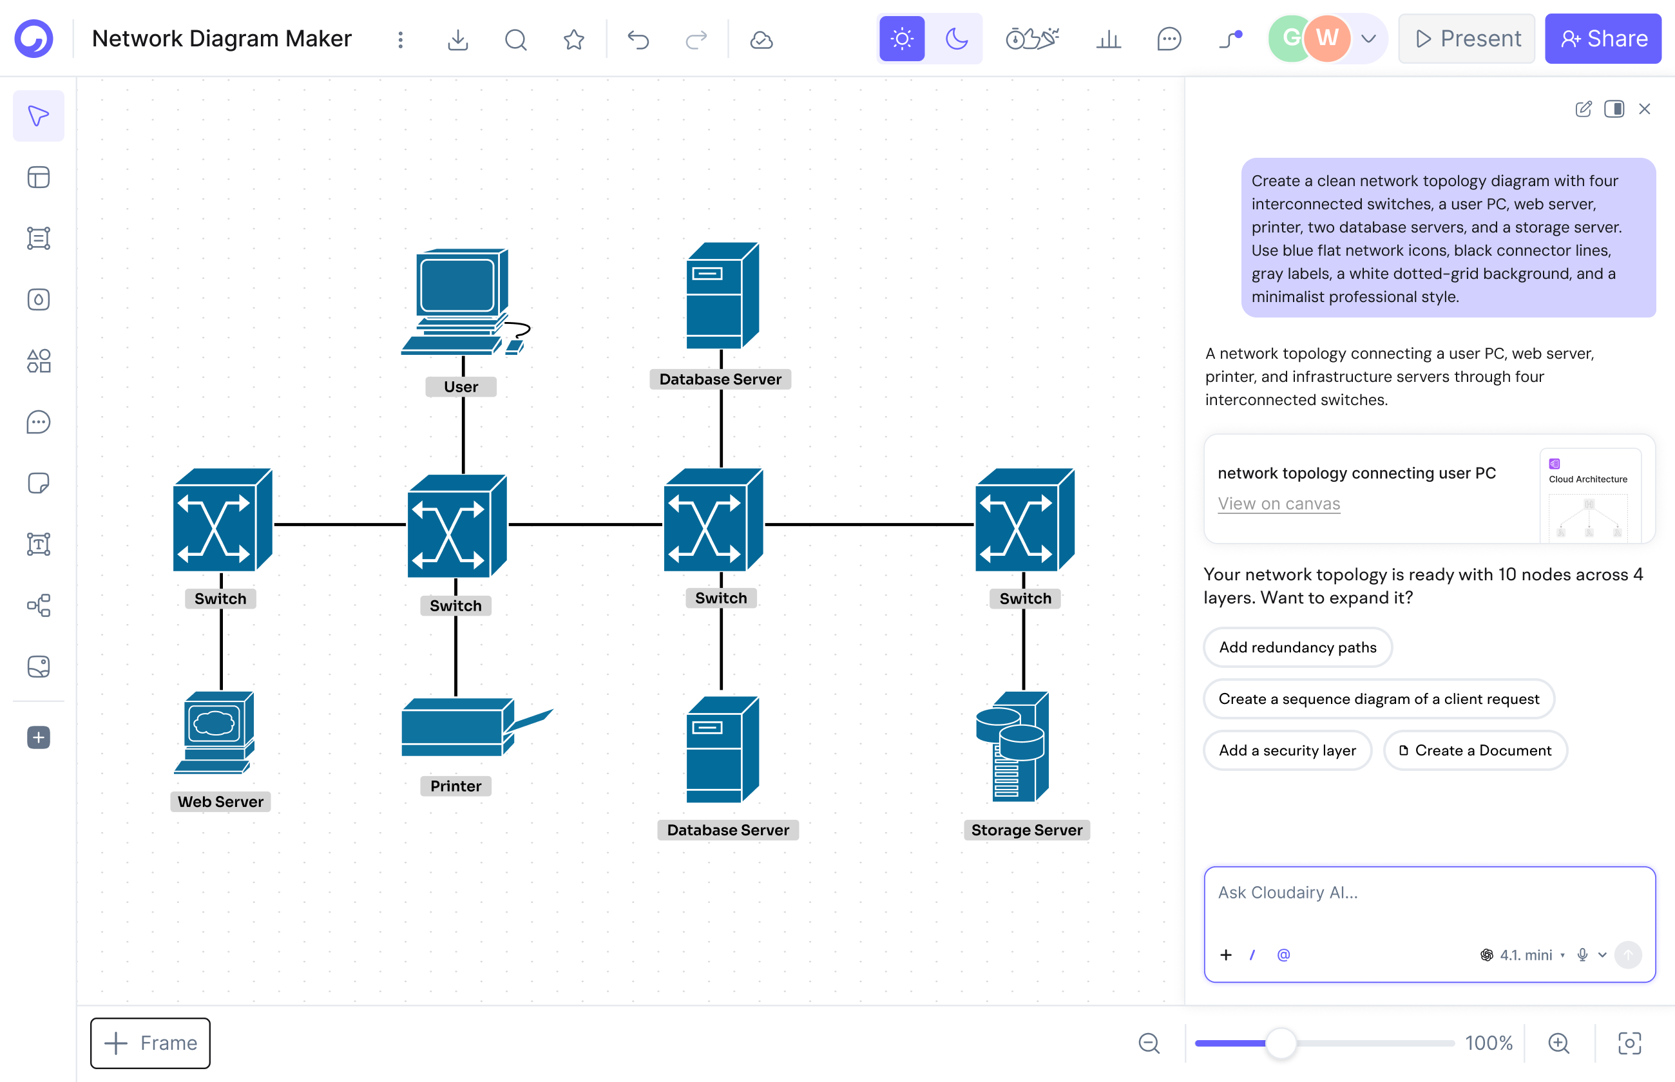
Task: Click the purple Share button
Action: pos(1603,39)
